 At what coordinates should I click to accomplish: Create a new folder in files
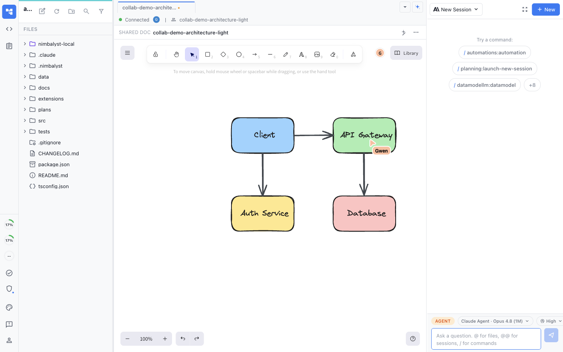coord(72,11)
